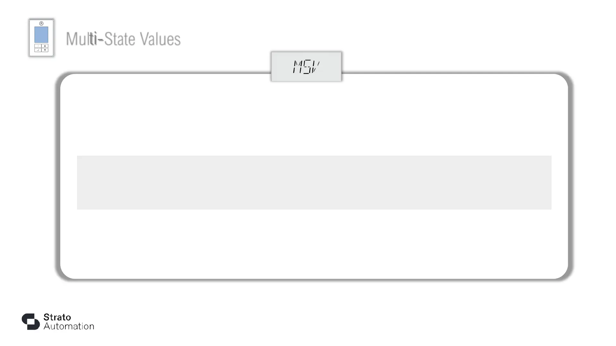
Task: Click the blue screen of the thermostat icon
Action: coord(41,35)
